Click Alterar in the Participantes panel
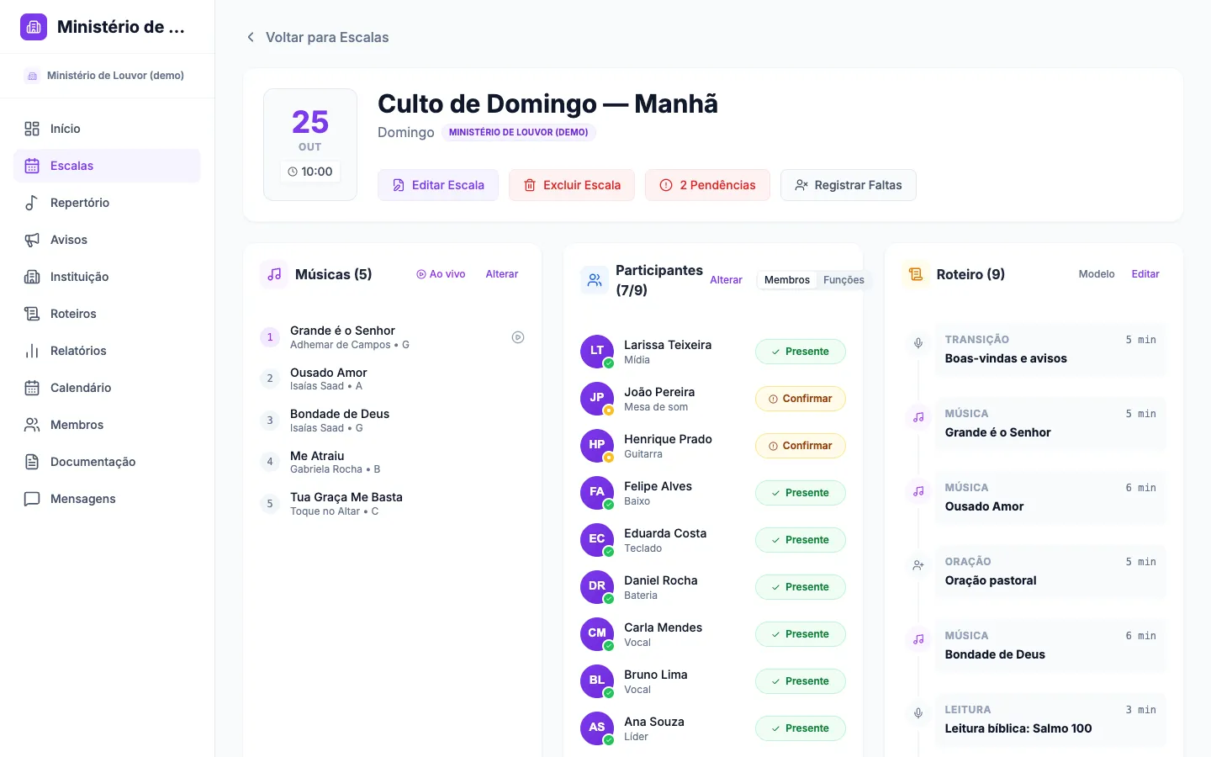 point(726,280)
